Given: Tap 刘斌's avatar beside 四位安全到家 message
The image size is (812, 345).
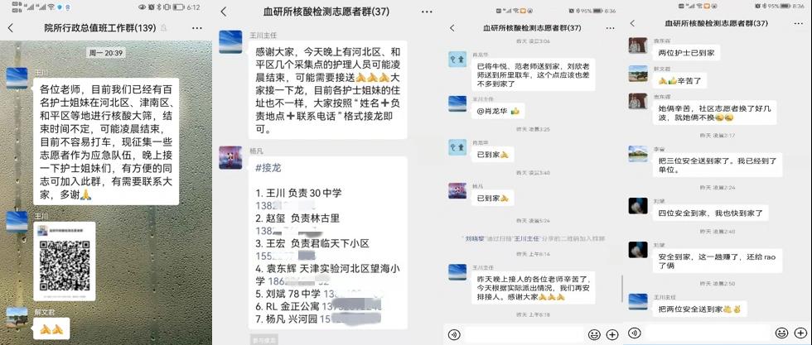Looking at the screenshot, I should (x=638, y=206).
